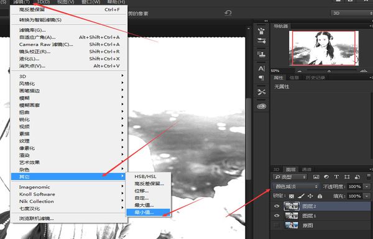Choose 高反差保留... in the 其它 submenu
Image resolution: width=373 pixels, height=239 pixels.
point(148,184)
